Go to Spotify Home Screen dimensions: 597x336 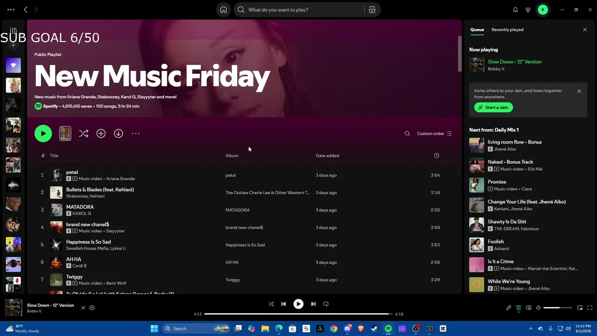223,10
